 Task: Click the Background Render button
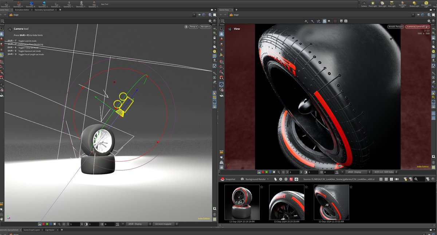(x=254, y=179)
